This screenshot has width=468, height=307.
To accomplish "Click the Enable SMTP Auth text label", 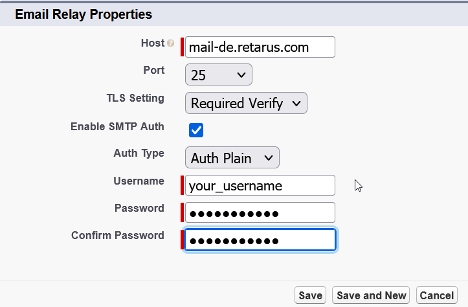I will tap(117, 127).
